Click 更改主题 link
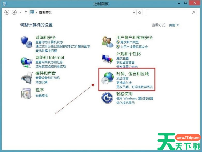Viewport: 202px width, 152px height. pos(123,58)
